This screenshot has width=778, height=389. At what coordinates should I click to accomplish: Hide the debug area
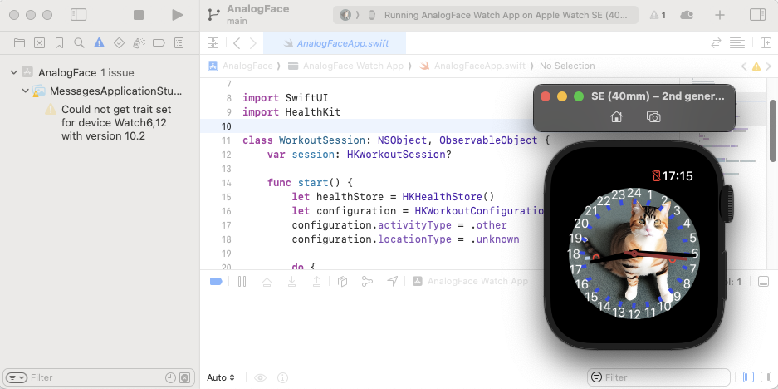pos(764,282)
